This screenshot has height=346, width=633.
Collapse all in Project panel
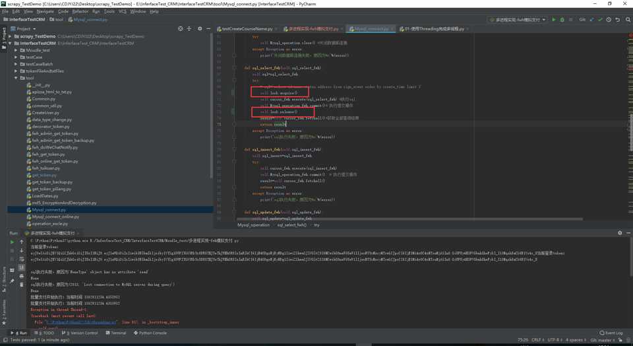point(189,28)
